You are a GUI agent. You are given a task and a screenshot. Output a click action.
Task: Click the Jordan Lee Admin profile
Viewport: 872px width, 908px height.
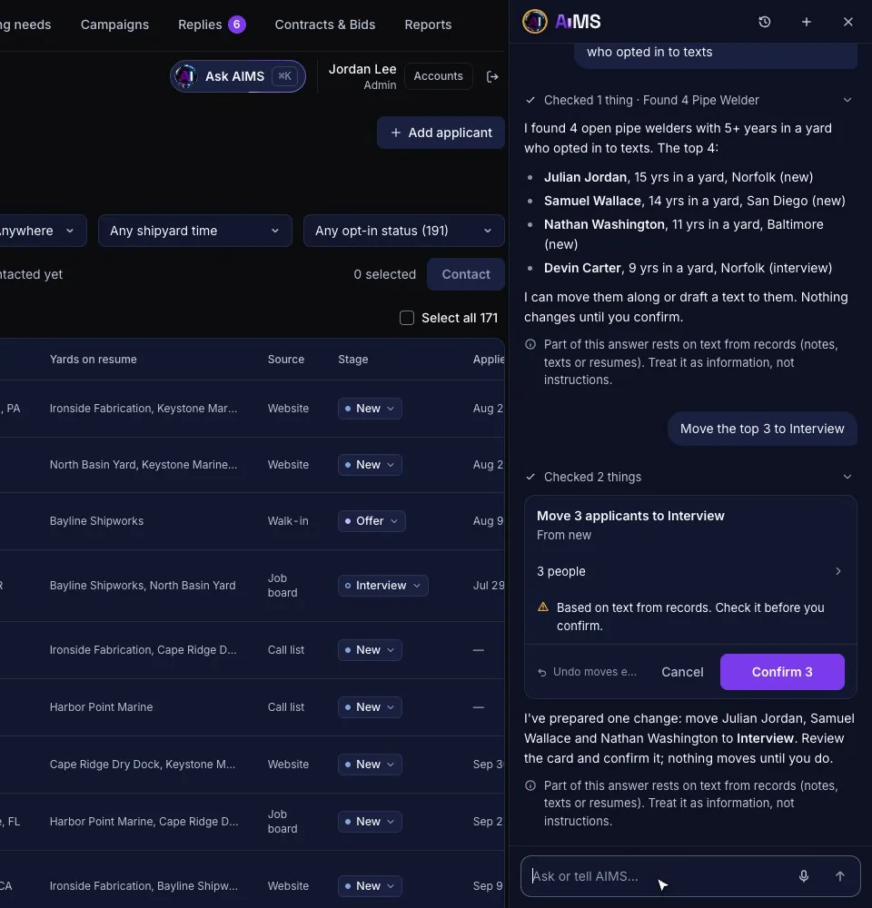coord(362,76)
